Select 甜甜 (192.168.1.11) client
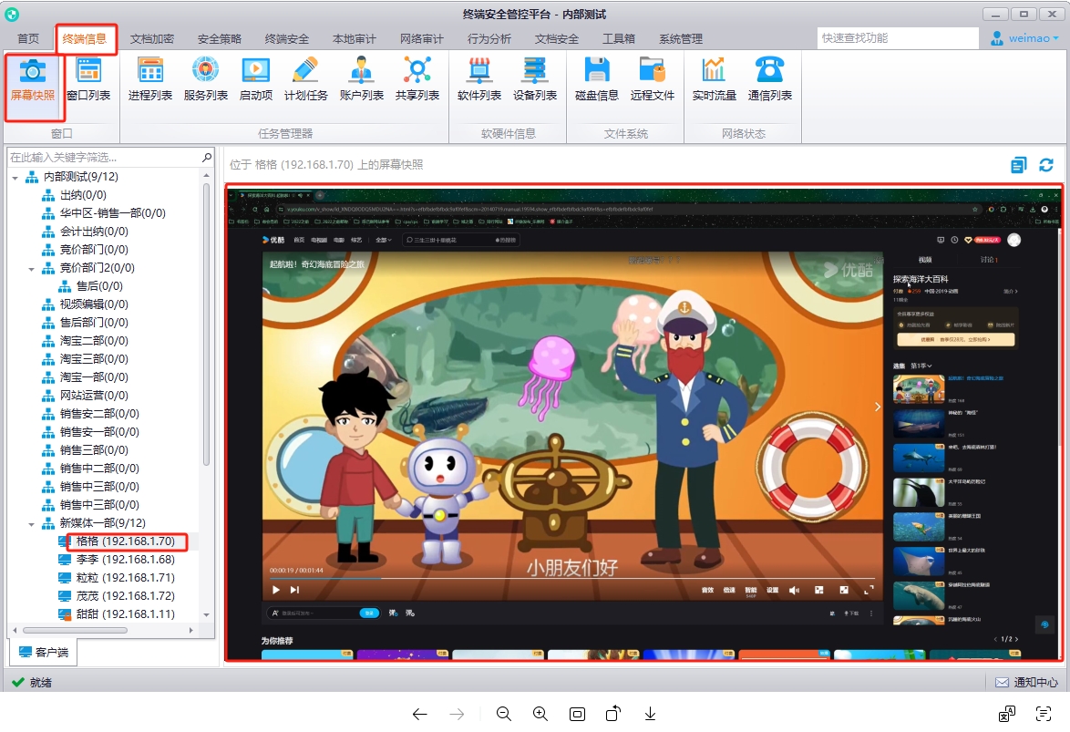 126,613
